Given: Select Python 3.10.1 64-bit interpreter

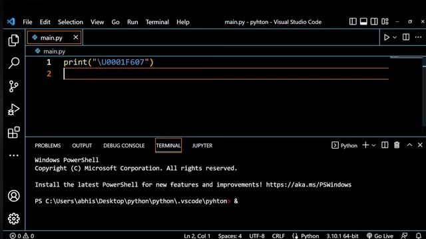Looking at the screenshot, I should [x=342, y=236].
